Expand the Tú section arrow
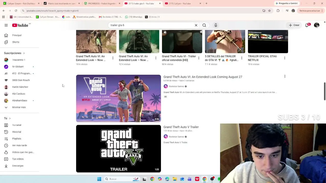This screenshot has height=183, width=326. pos(10,118)
